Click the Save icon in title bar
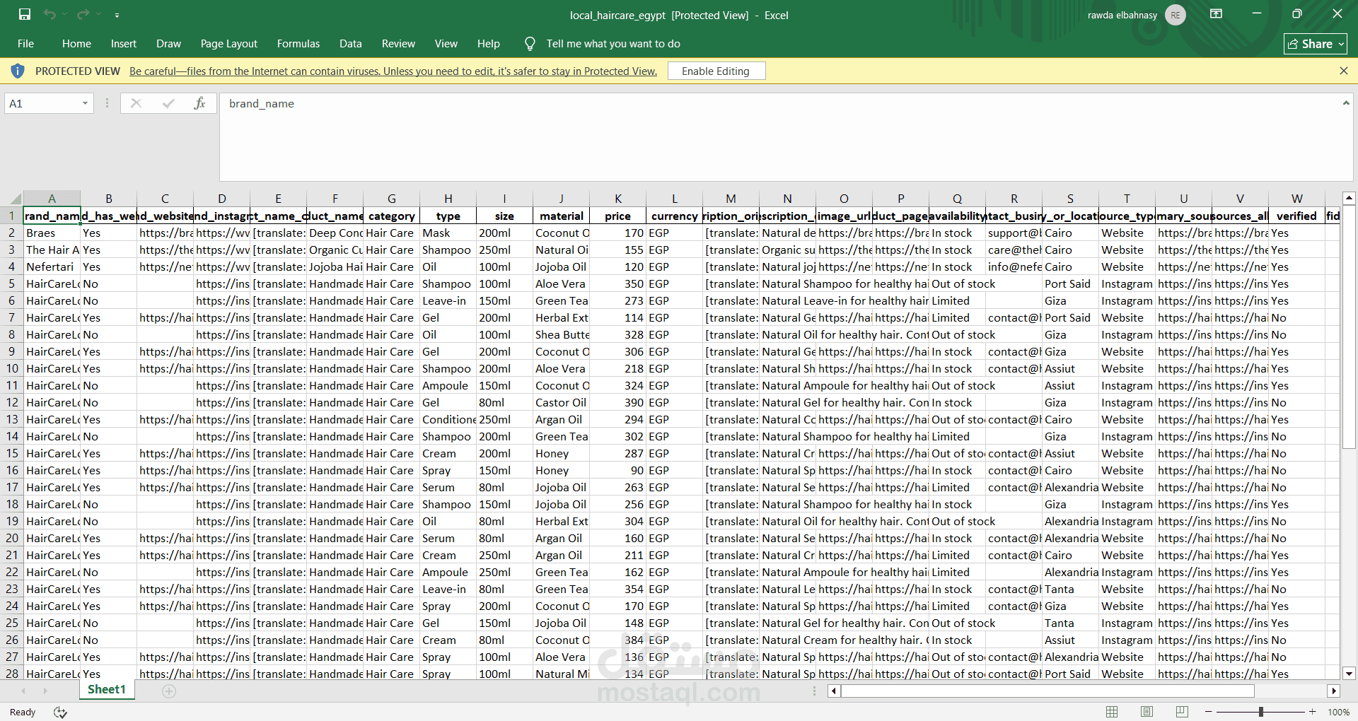This screenshot has height=721, width=1358. click(x=25, y=14)
